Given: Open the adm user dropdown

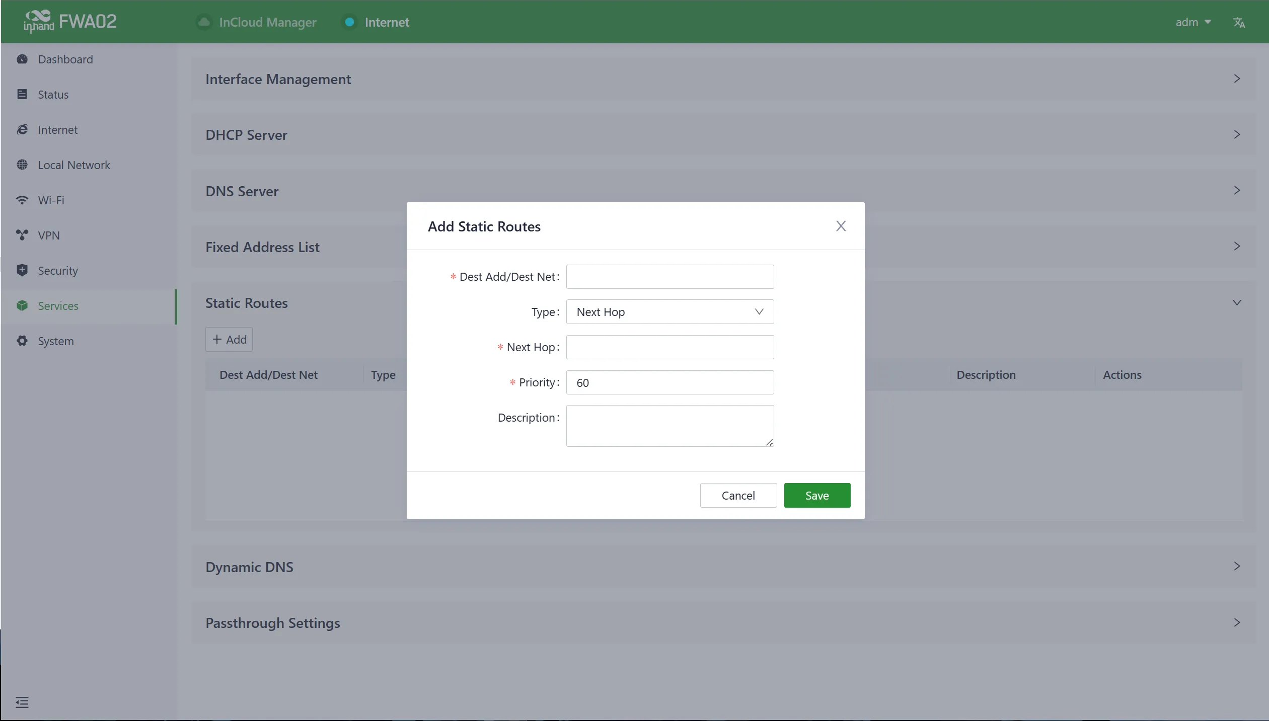Looking at the screenshot, I should [1193, 22].
